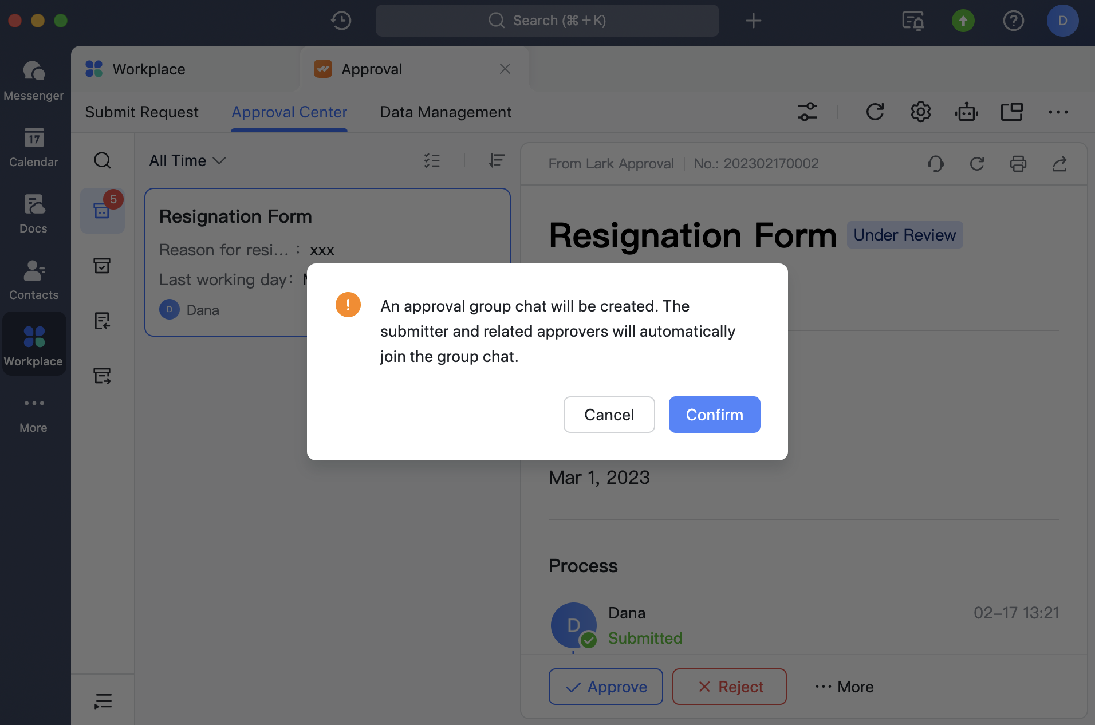Cancel the group chat creation dialog
1095x725 pixels.
609,415
